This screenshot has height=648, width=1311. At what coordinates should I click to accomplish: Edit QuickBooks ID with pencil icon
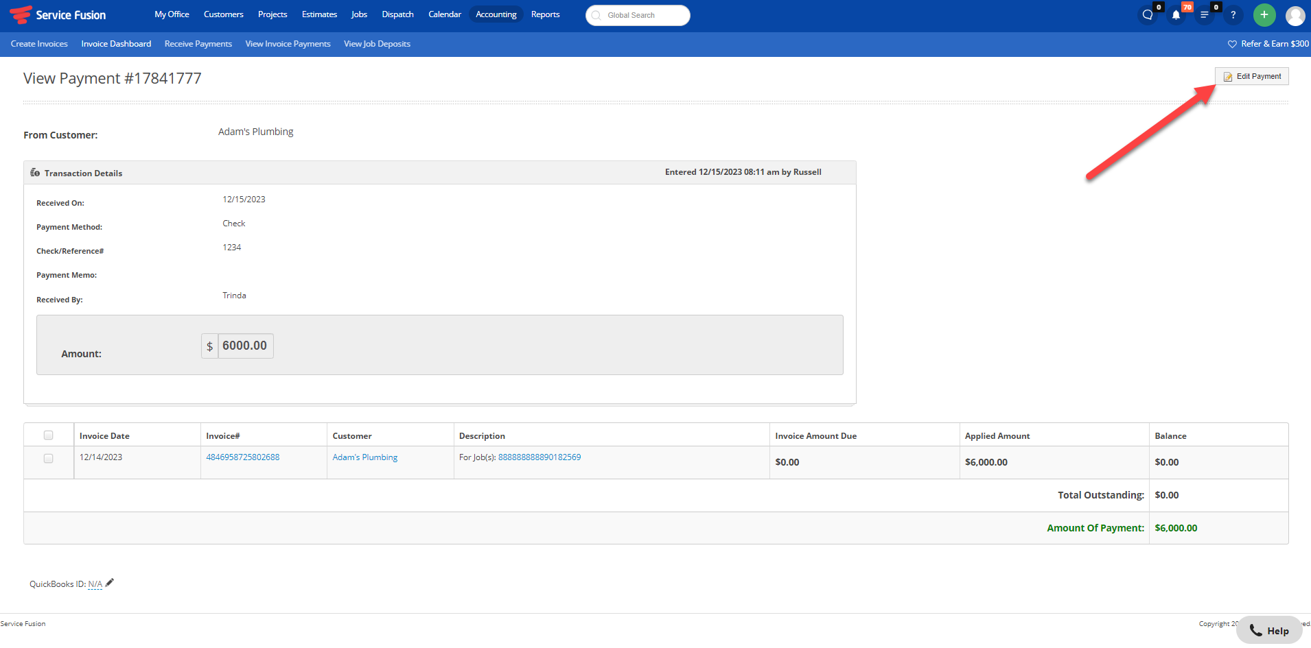(110, 583)
